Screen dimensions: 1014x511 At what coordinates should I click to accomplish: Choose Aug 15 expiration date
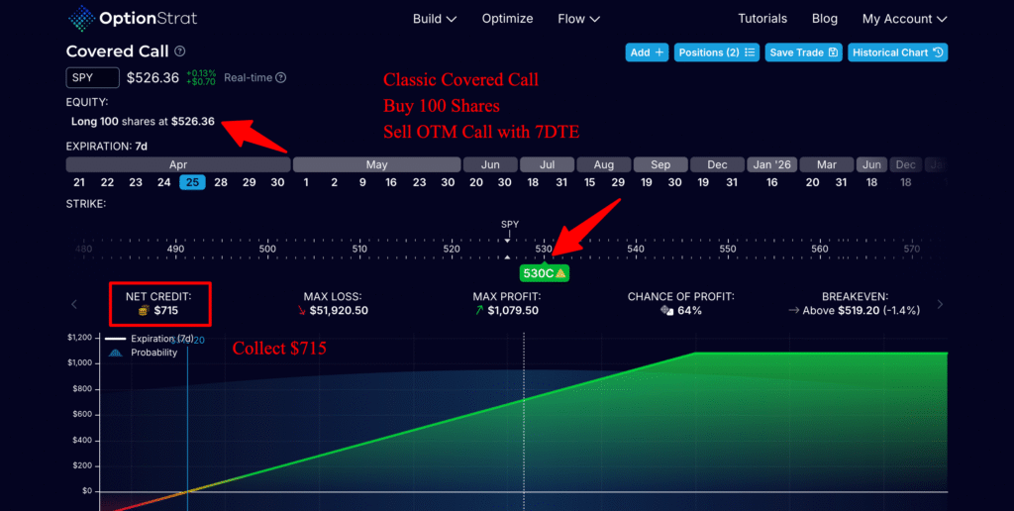pyautogui.click(x=590, y=182)
